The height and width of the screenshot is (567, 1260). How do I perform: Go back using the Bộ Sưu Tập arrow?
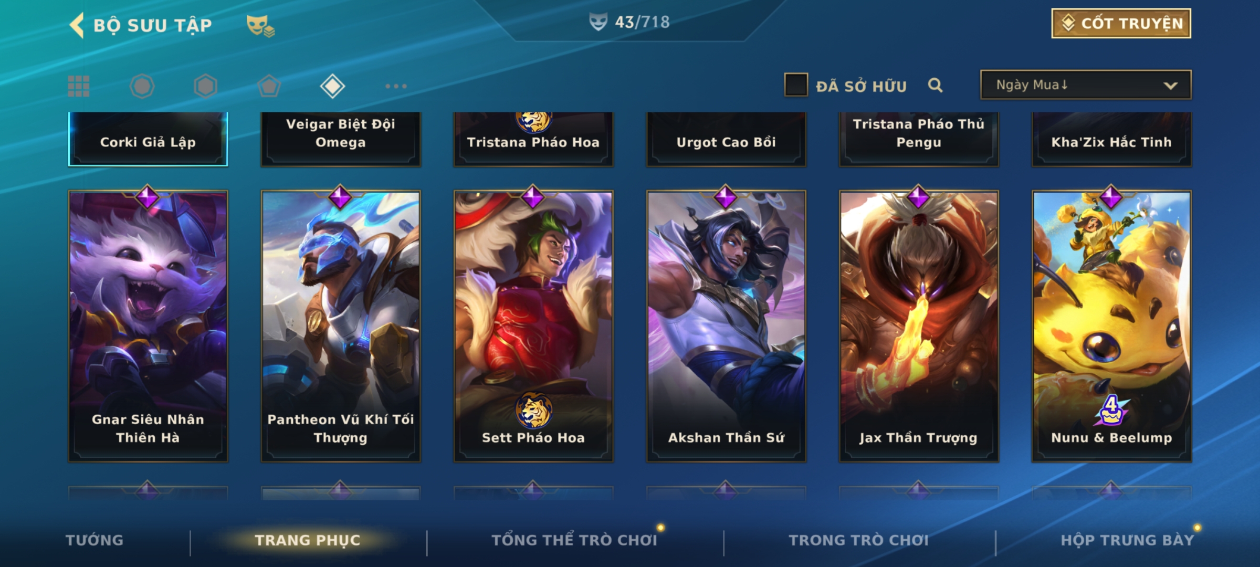pyautogui.click(x=77, y=25)
